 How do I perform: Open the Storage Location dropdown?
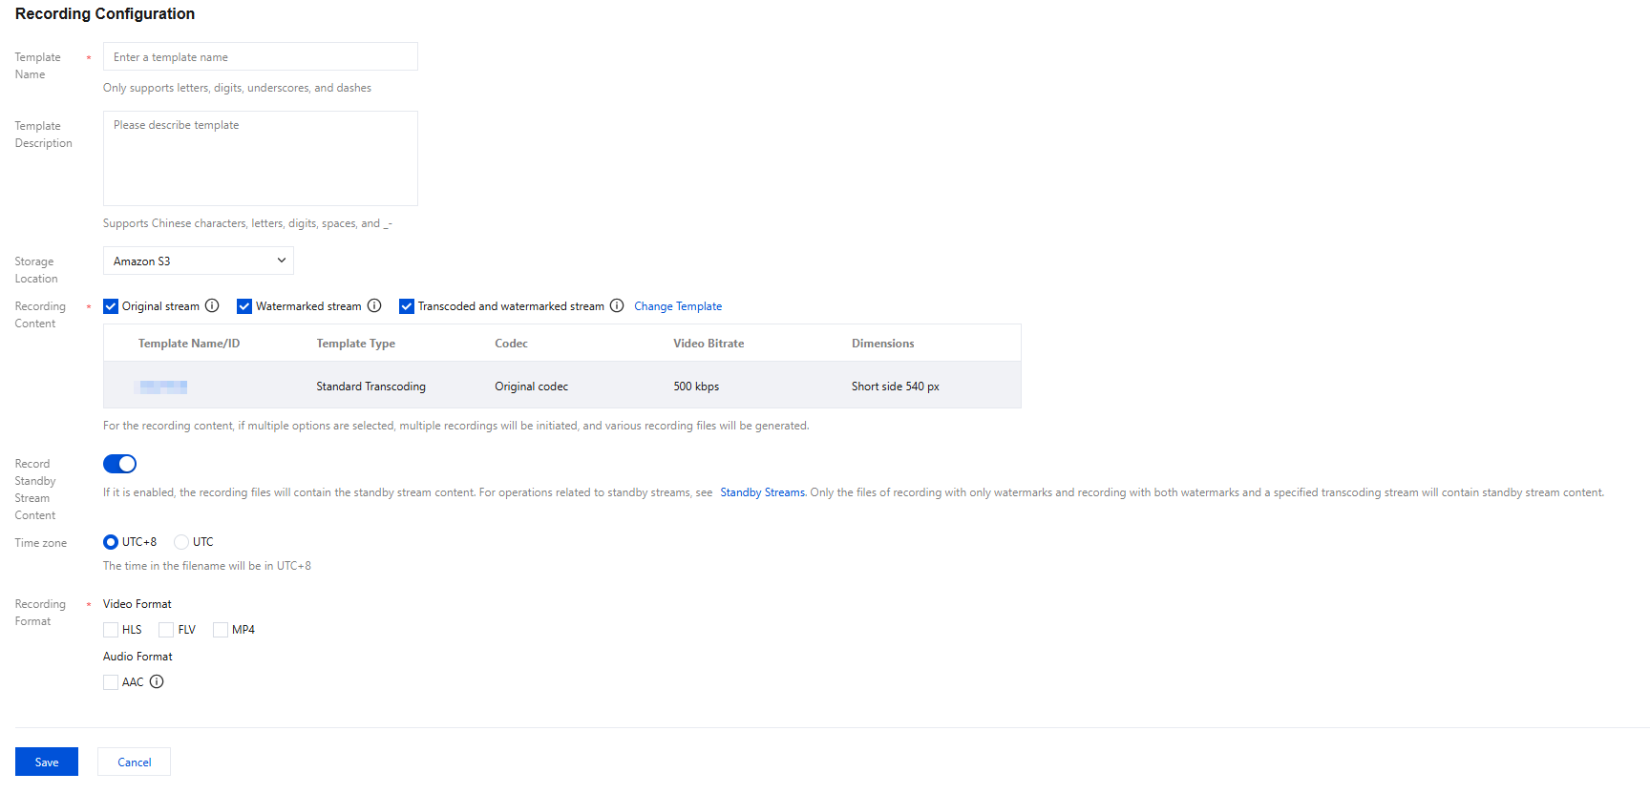[198, 261]
